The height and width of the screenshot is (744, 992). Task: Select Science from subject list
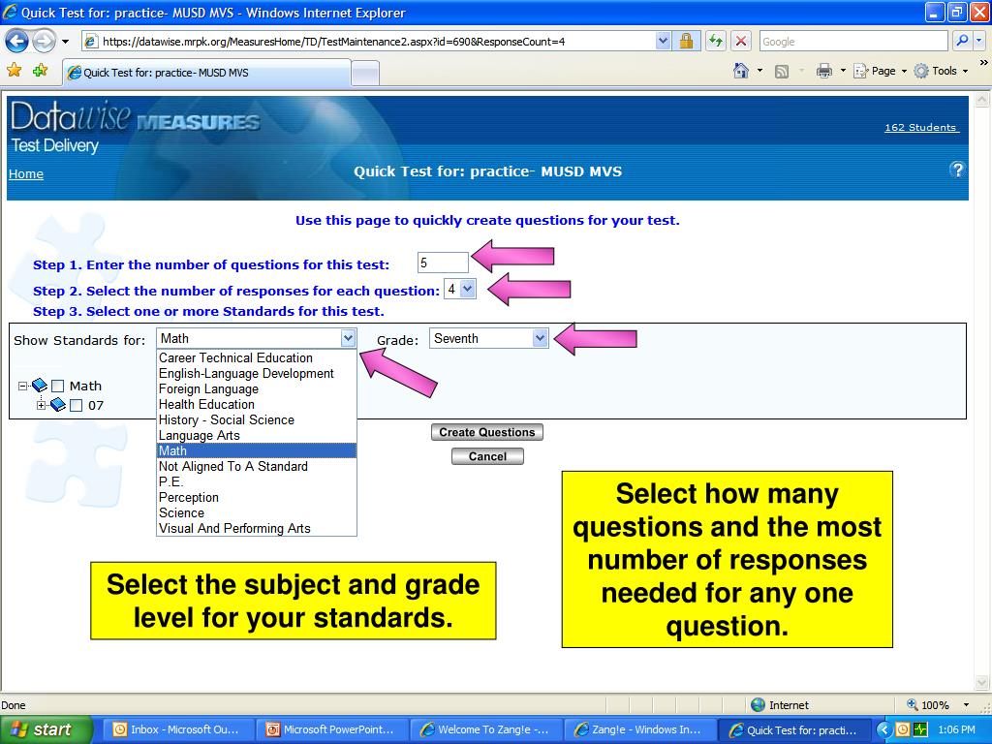coord(256,513)
